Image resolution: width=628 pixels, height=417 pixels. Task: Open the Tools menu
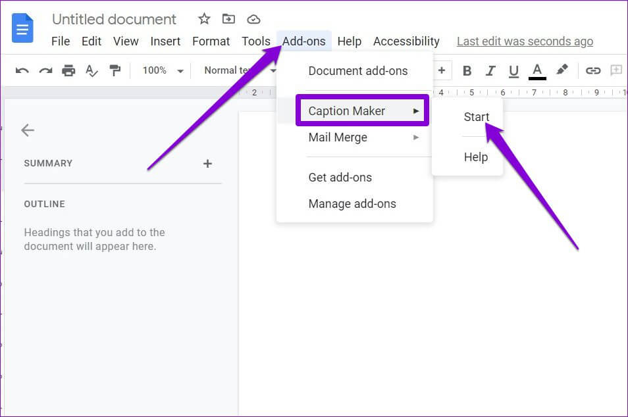click(x=256, y=41)
